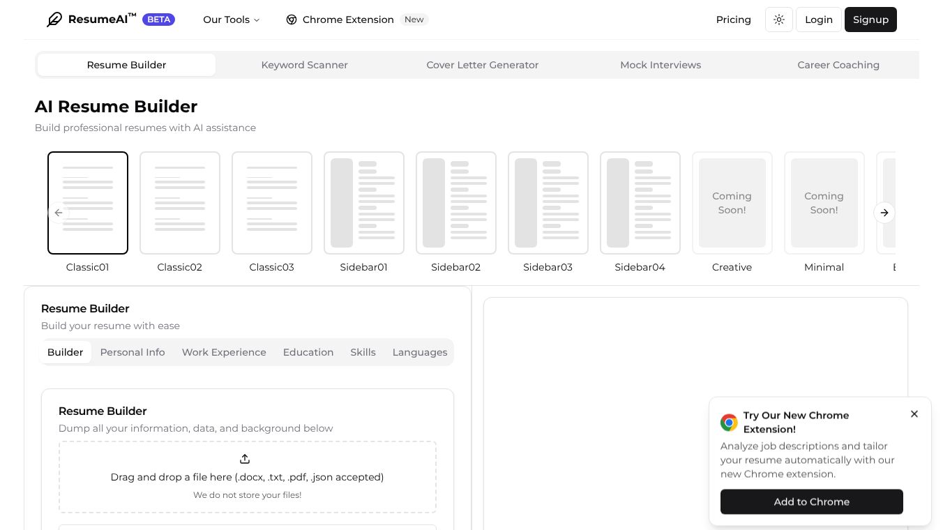Image resolution: width=943 pixels, height=530 pixels.
Task: Click the Signup button
Action: click(x=870, y=20)
